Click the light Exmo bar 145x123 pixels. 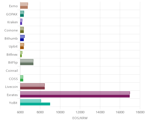click(24, 4)
